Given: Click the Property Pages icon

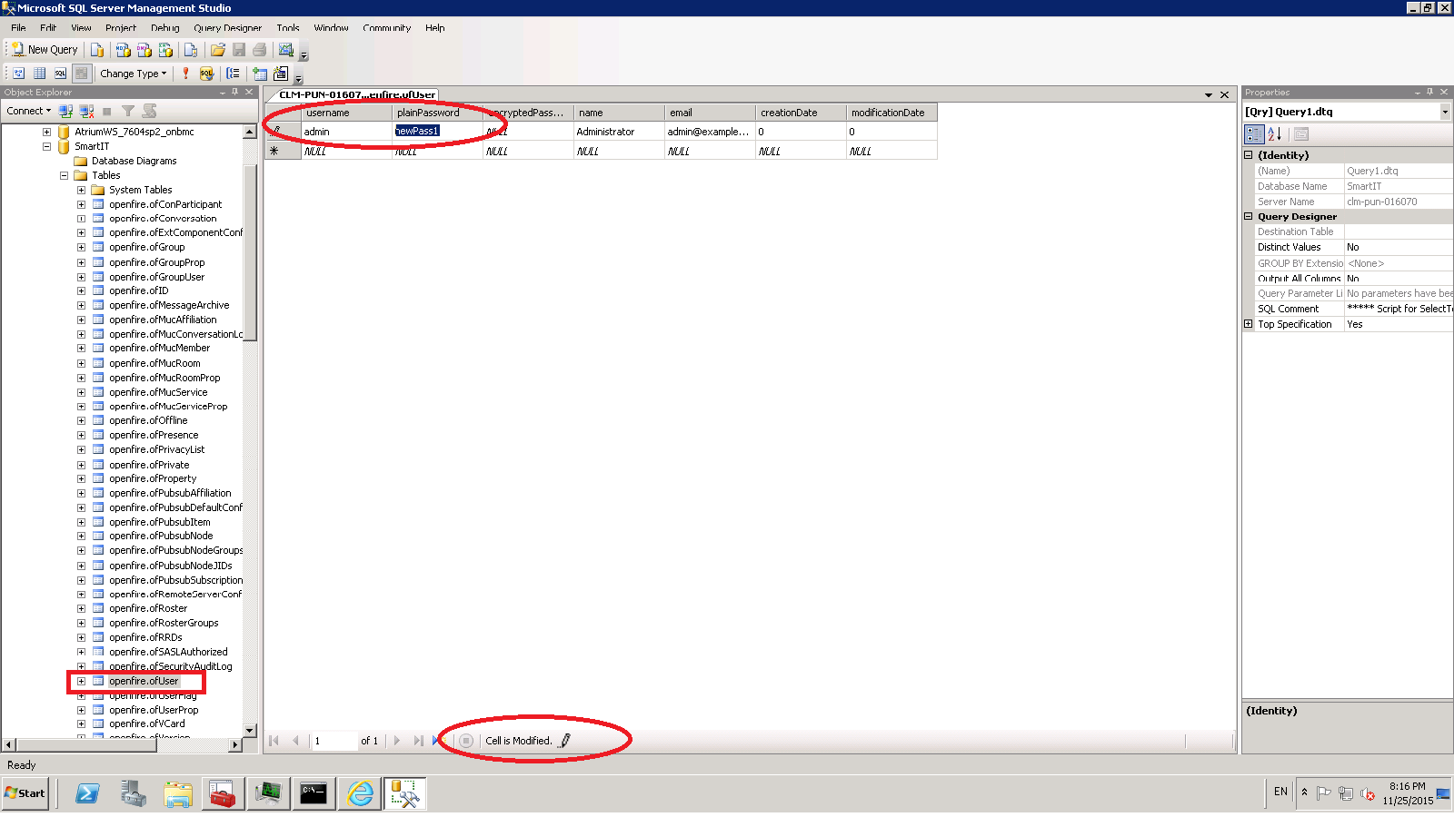Looking at the screenshot, I should 1301,134.
